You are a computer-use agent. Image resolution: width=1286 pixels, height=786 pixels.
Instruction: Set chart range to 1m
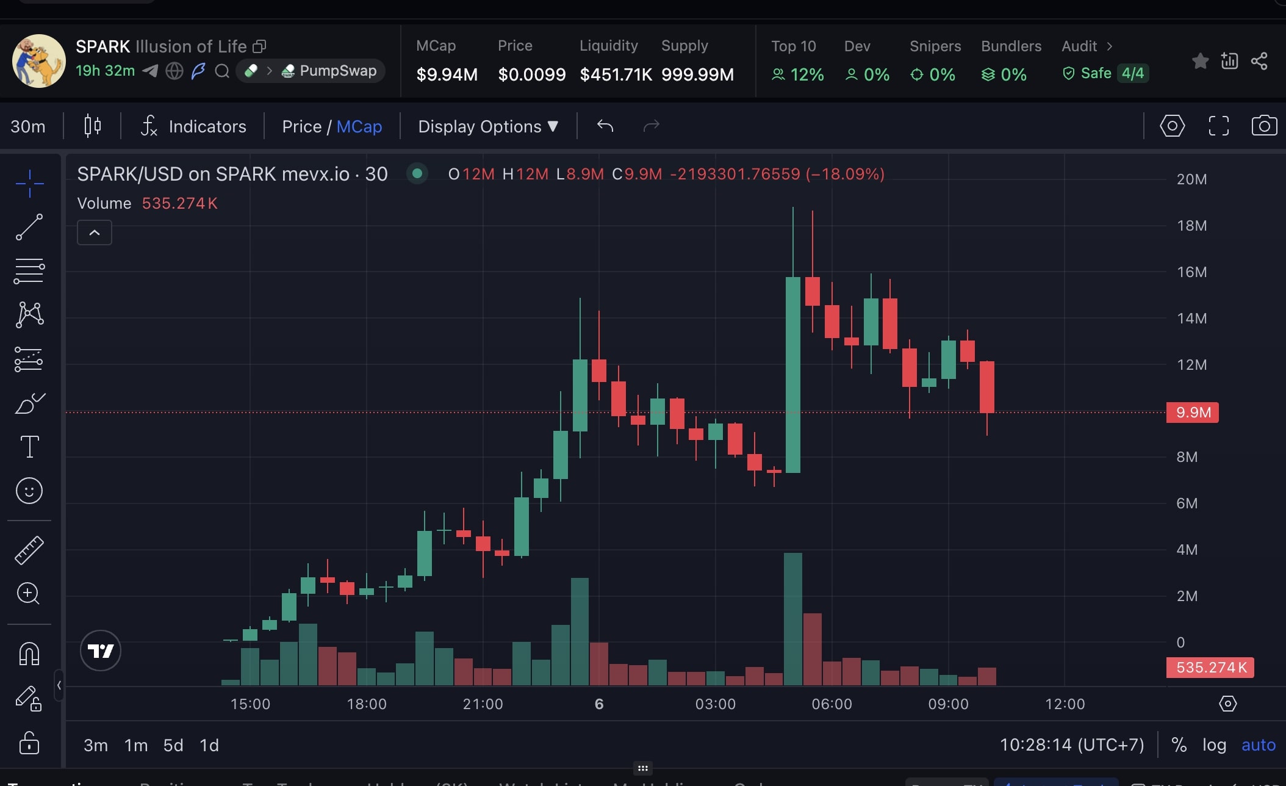click(x=136, y=745)
